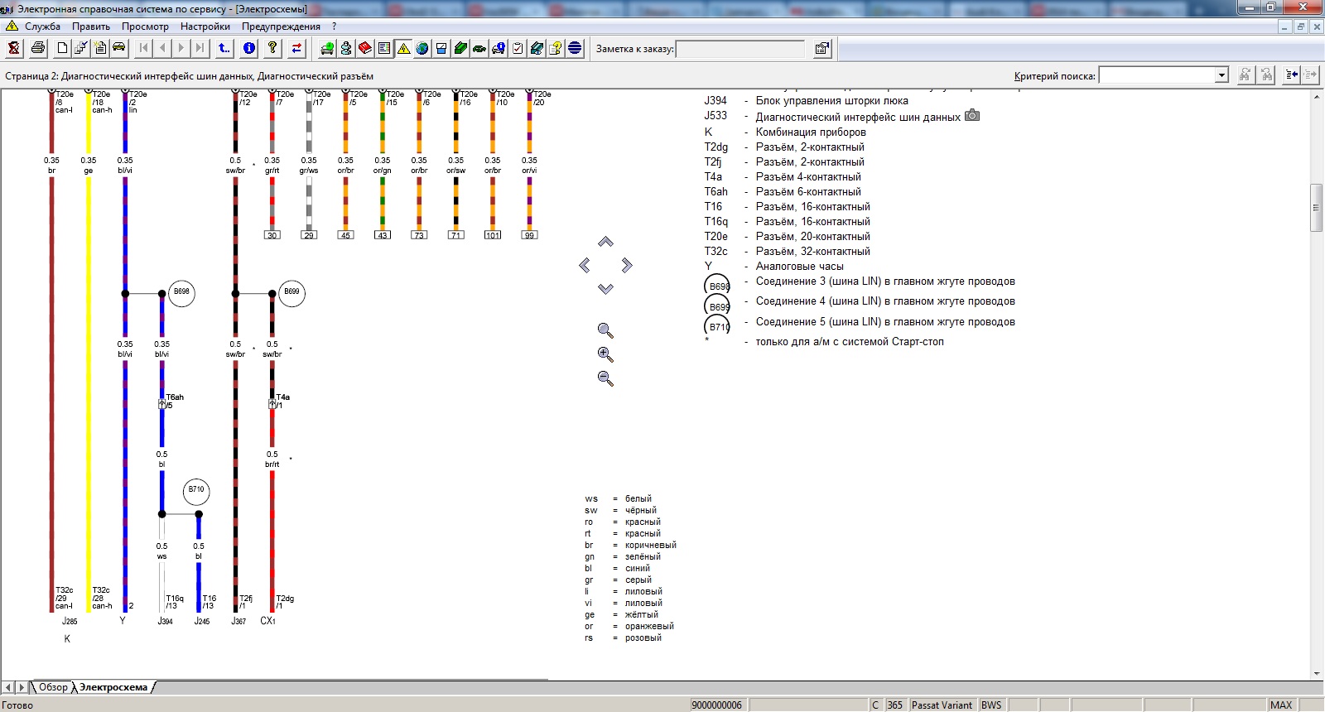Switch to the Обзор tab
This screenshot has width=1325, height=712.
(53, 687)
